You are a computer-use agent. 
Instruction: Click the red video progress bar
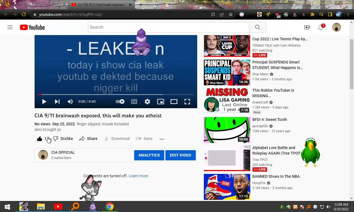coord(116,95)
